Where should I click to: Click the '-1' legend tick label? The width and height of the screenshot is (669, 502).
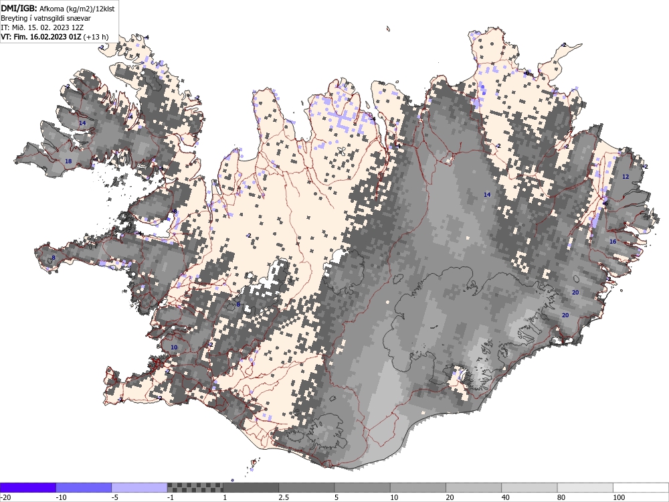(x=171, y=497)
